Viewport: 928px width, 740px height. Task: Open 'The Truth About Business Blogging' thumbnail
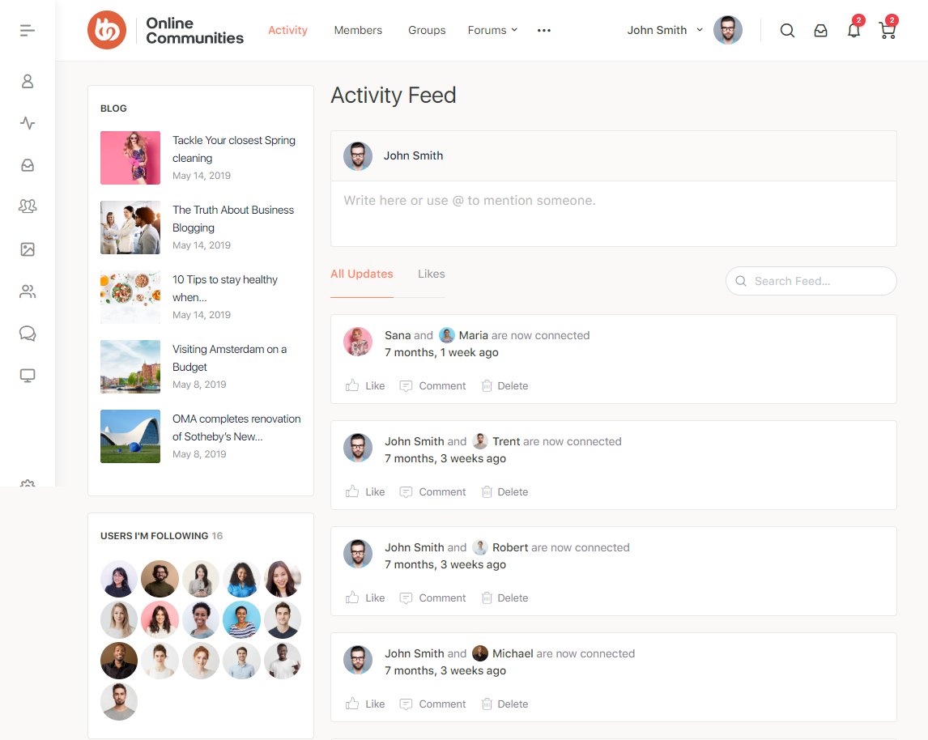tap(130, 228)
